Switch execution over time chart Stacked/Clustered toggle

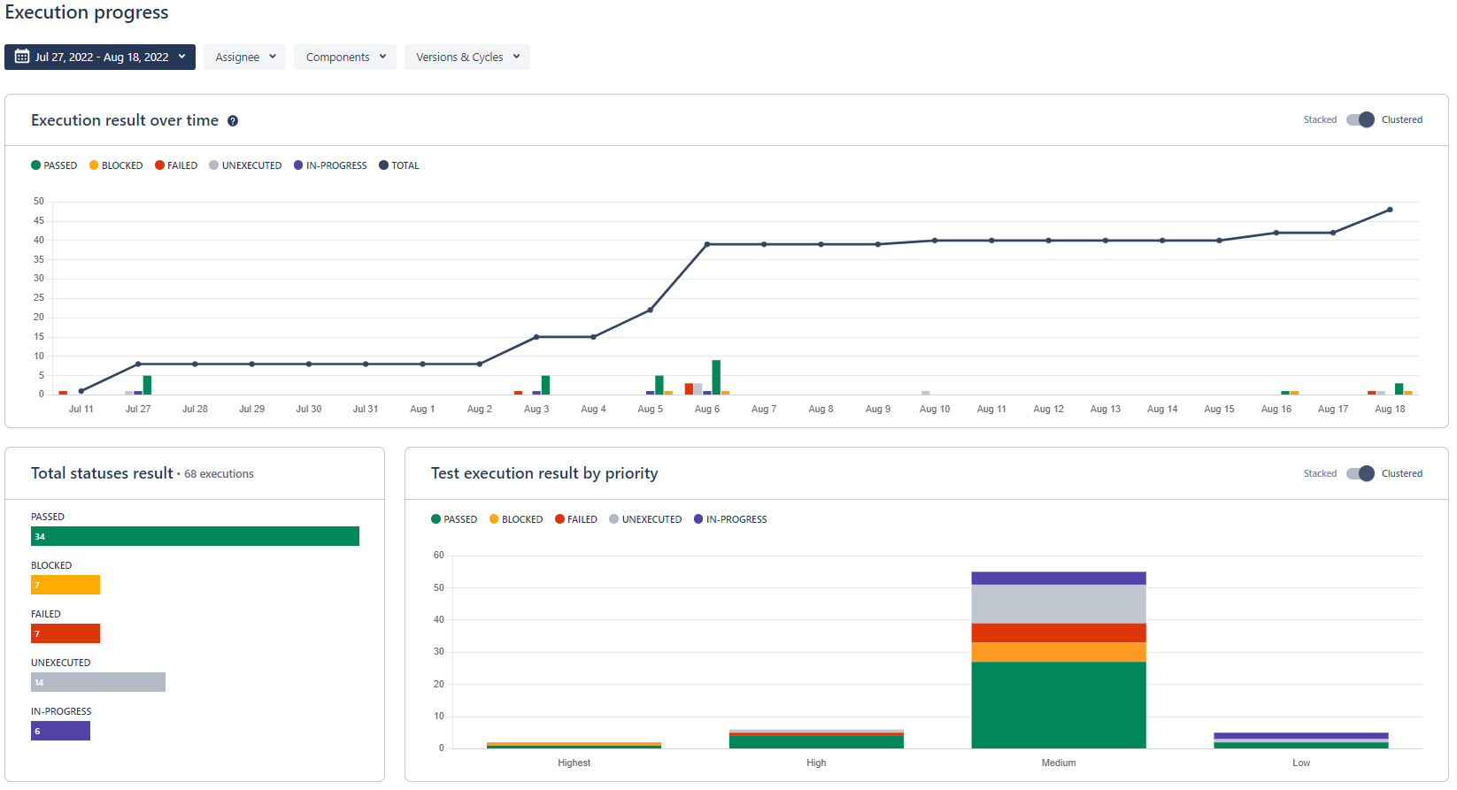click(1361, 120)
